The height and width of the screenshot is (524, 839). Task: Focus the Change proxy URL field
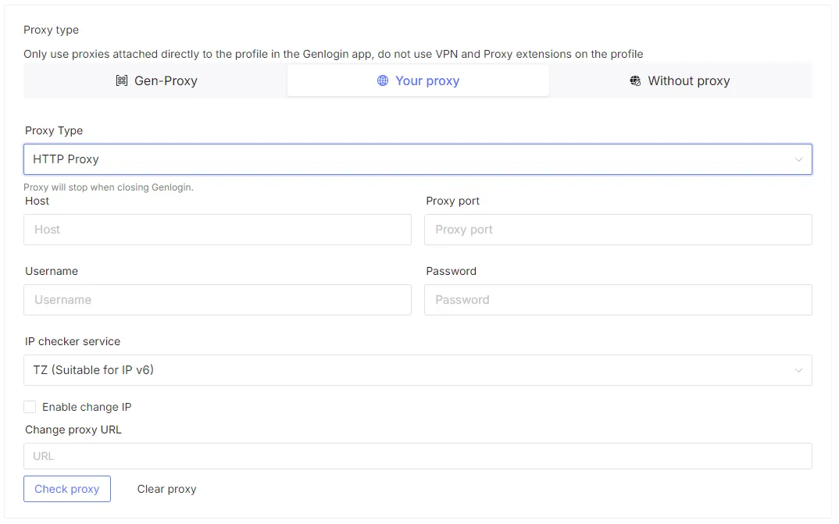point(417,456)
